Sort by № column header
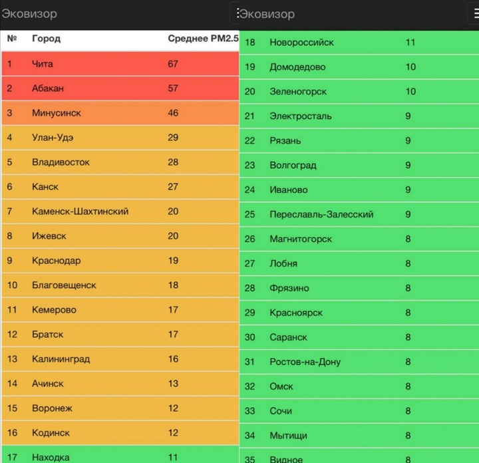479x463 pixels. (12, 39)
